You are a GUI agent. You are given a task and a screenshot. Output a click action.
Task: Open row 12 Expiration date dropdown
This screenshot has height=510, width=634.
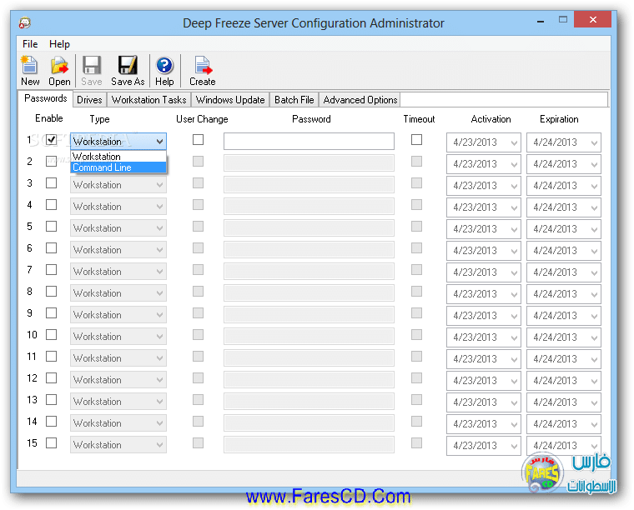click(594, 381)
